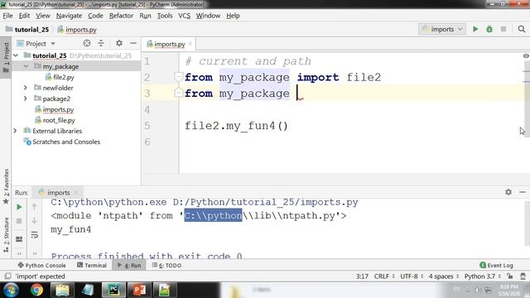The width and height of the screenshot is (530, 298).
Task: Open the Refactor menu
Action: coord(121,16)
